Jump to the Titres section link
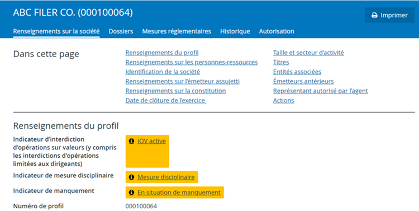419x211 pixels. (281, 62)
